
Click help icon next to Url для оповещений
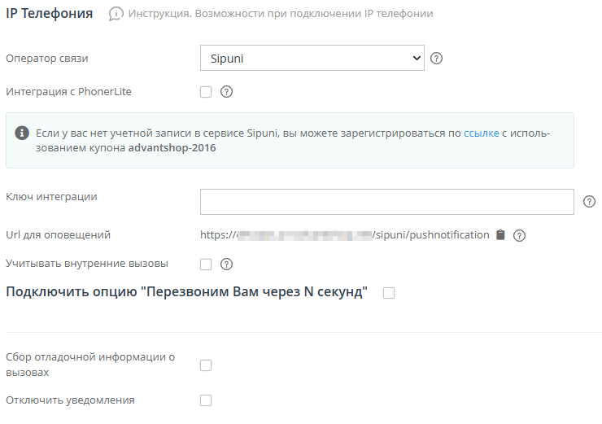pos(520,235)
